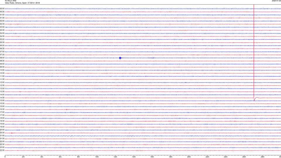Select the 21:00 trace time label
The width and height of the screenshot is (281, 158).
[x=2, y=135]
